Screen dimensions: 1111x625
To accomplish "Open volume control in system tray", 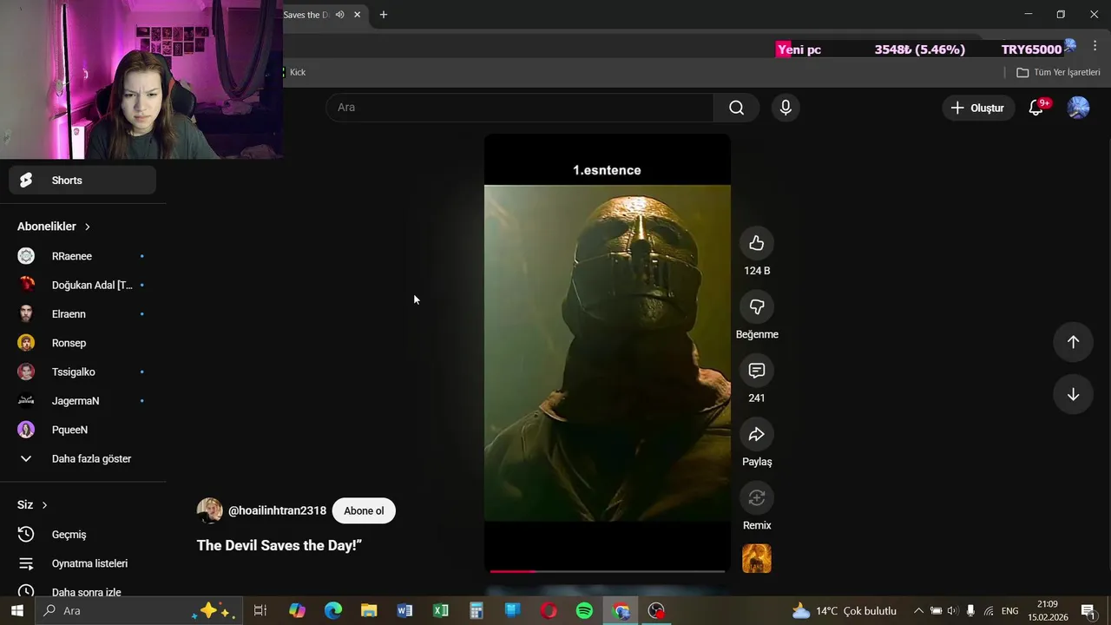I will tap(953, 611).
